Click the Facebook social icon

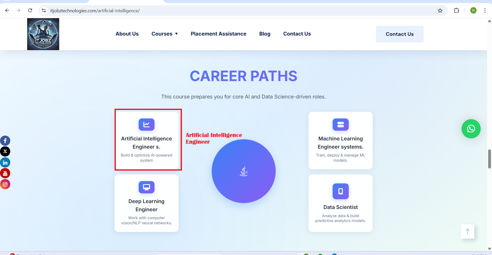5,141
